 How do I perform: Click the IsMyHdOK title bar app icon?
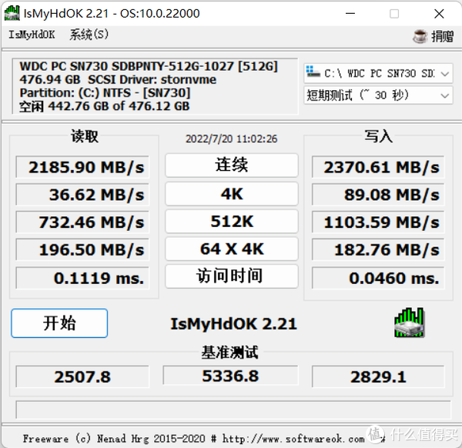point(12,13)
